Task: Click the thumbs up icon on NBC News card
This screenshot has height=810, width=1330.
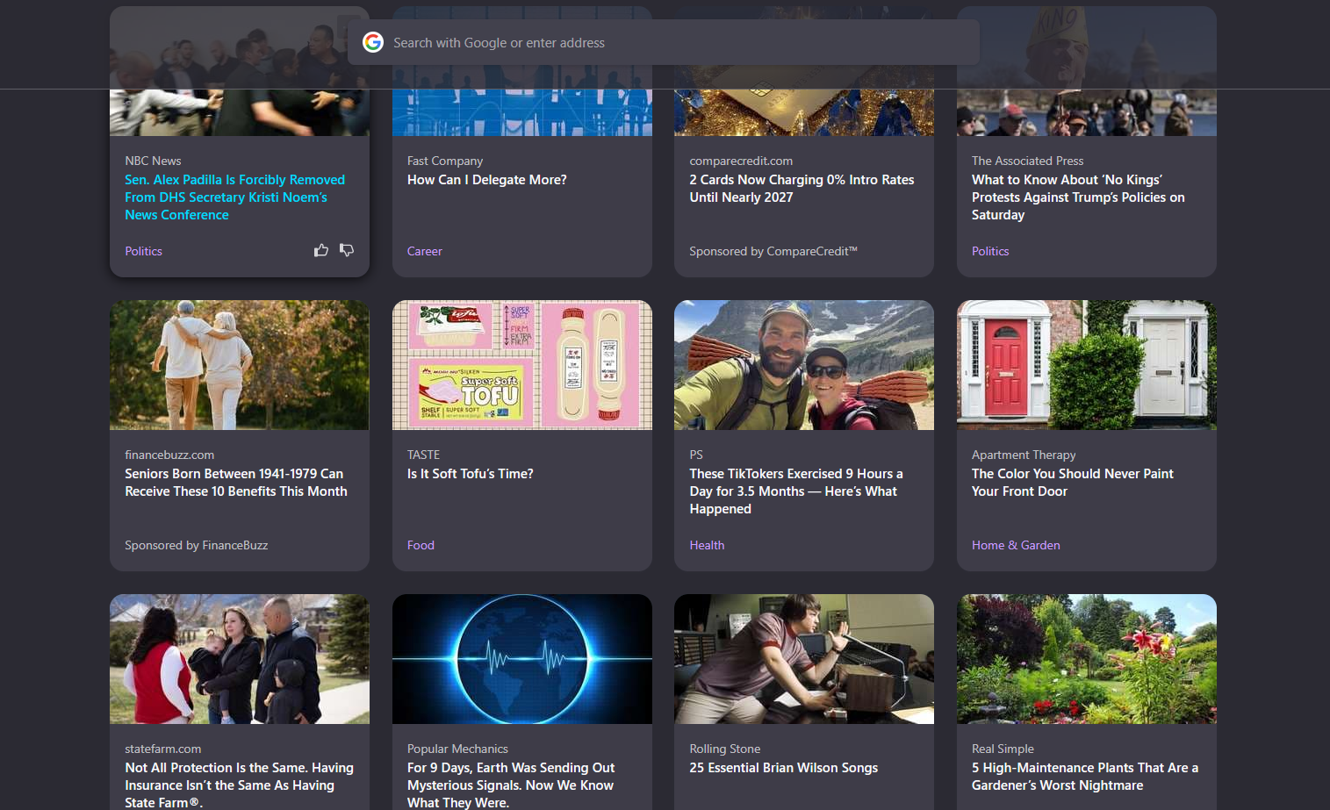Action: click(x=321, y=250)
